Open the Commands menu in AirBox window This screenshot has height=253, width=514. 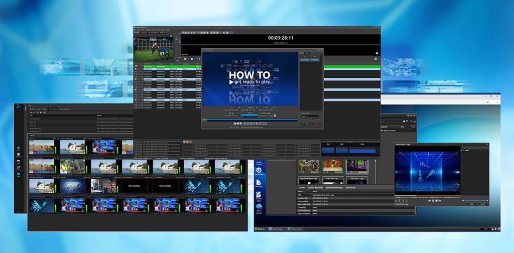[161, 30]
